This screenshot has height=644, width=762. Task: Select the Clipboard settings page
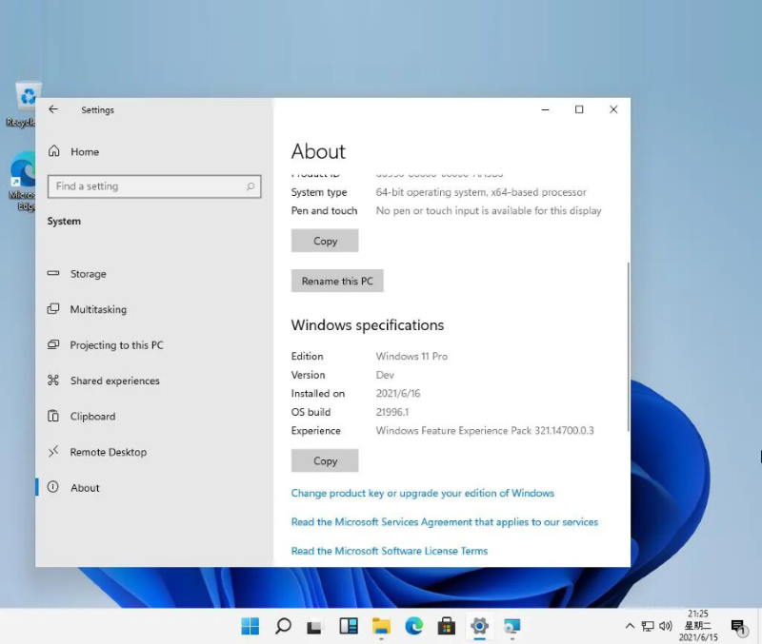[x=92, y=417]
